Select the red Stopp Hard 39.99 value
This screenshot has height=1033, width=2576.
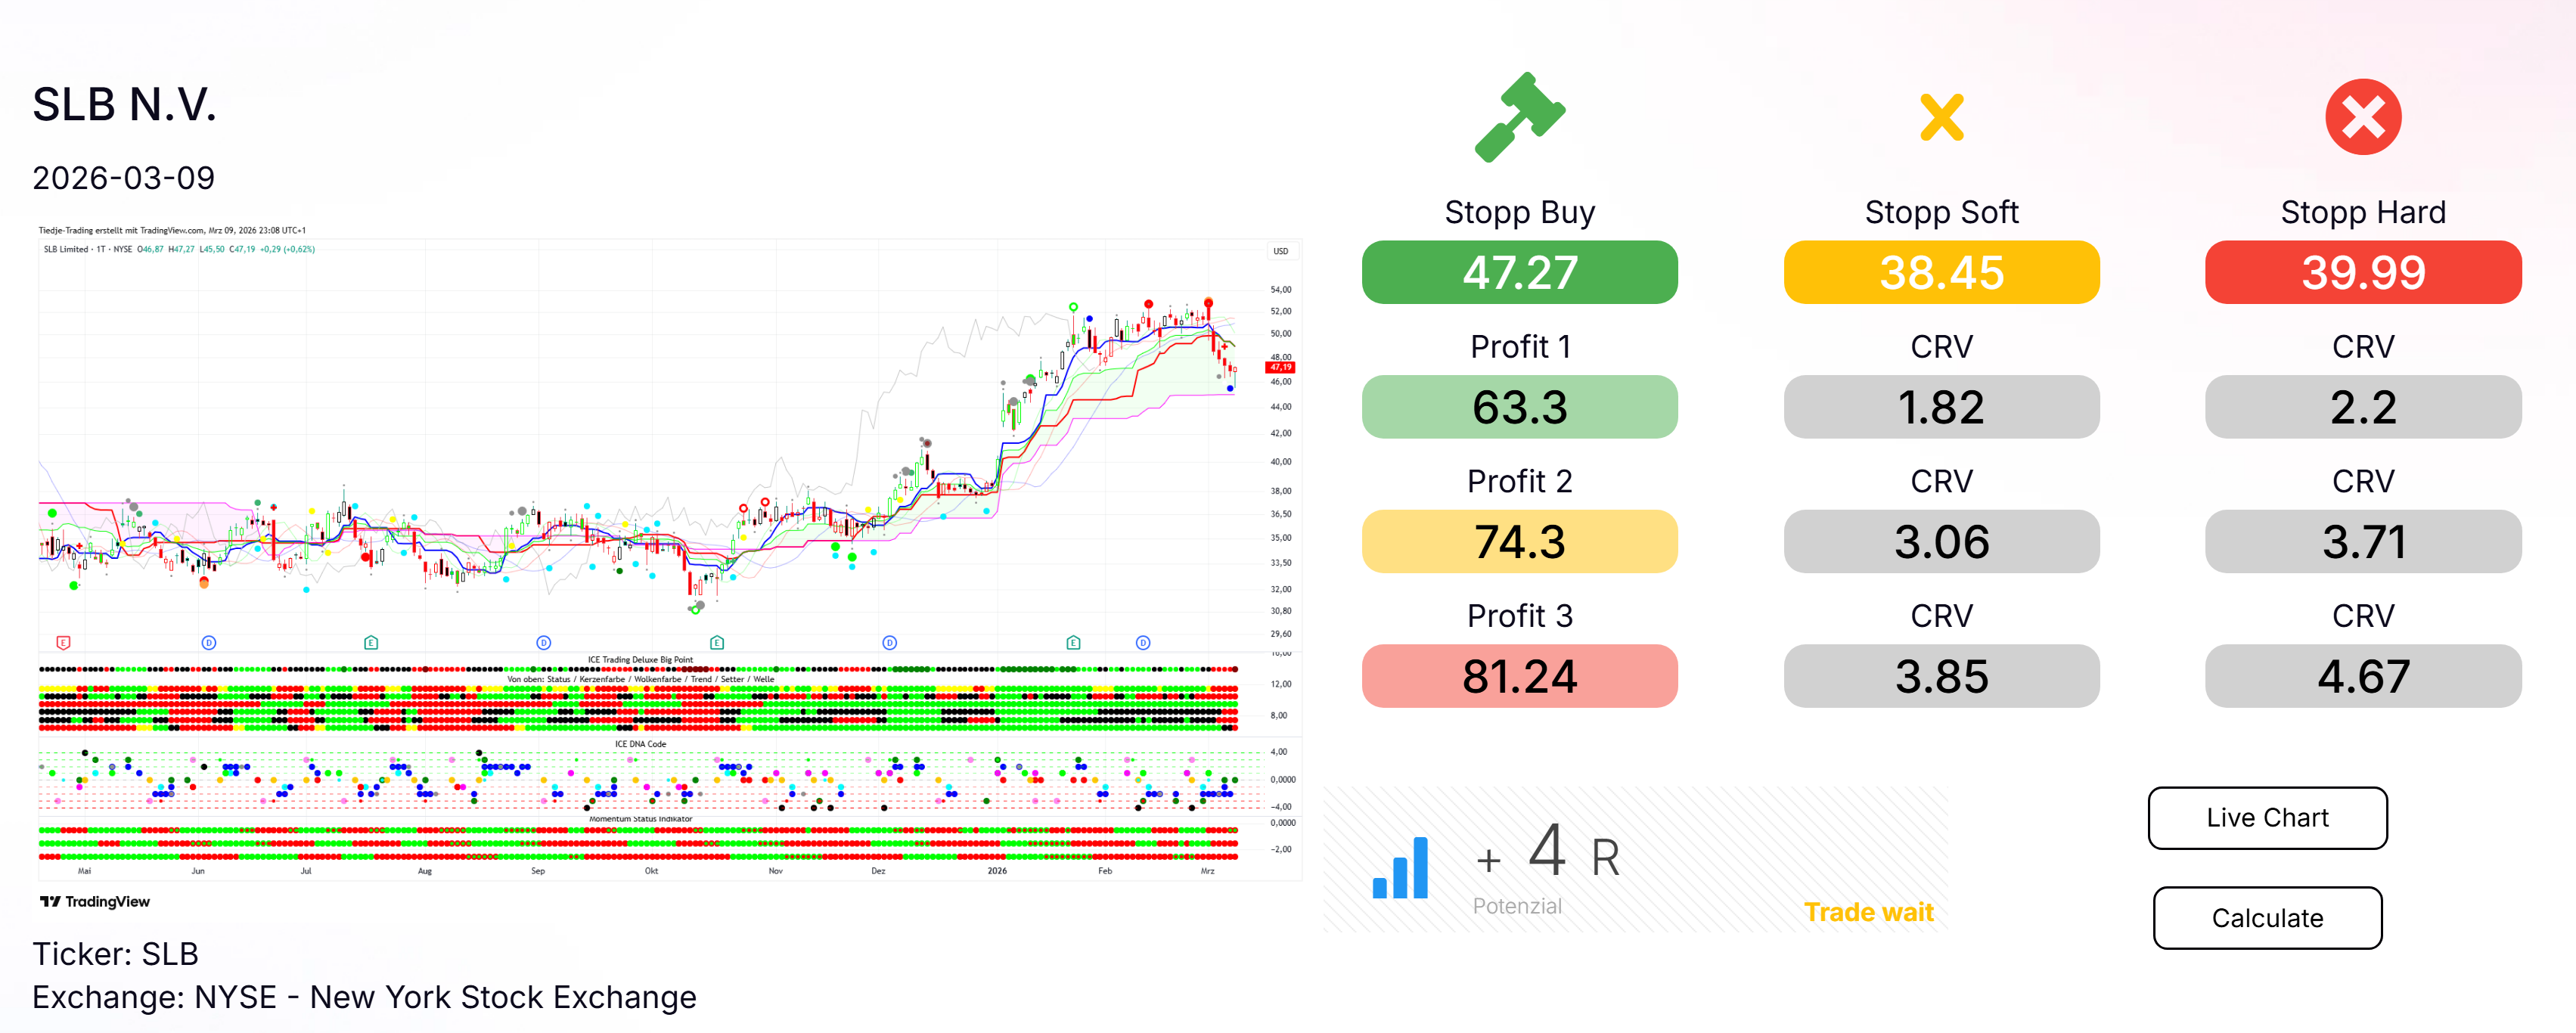click(2362, 272)
